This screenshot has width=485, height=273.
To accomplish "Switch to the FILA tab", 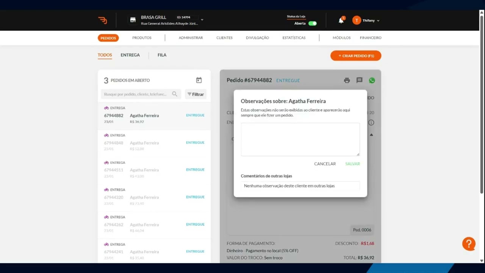I will 162,55.
